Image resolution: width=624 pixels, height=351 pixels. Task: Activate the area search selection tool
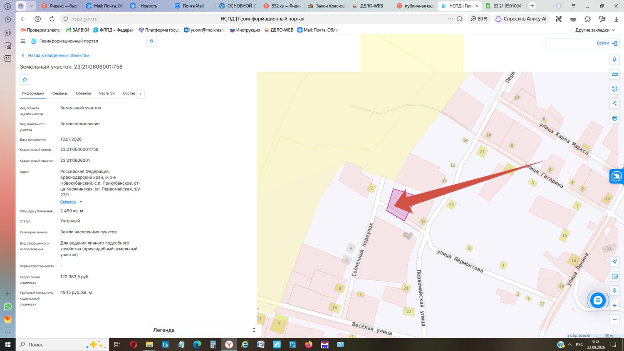tap(614, 89)
